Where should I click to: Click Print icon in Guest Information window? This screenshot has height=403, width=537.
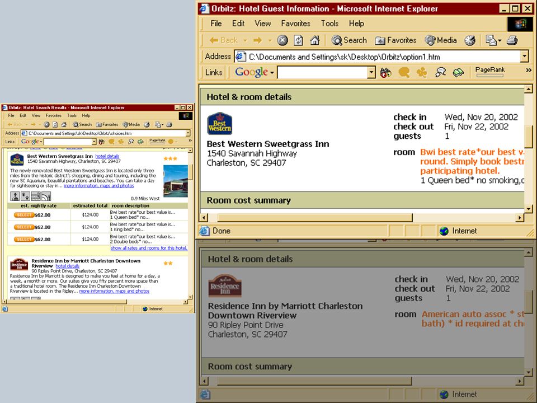(512, 40)
